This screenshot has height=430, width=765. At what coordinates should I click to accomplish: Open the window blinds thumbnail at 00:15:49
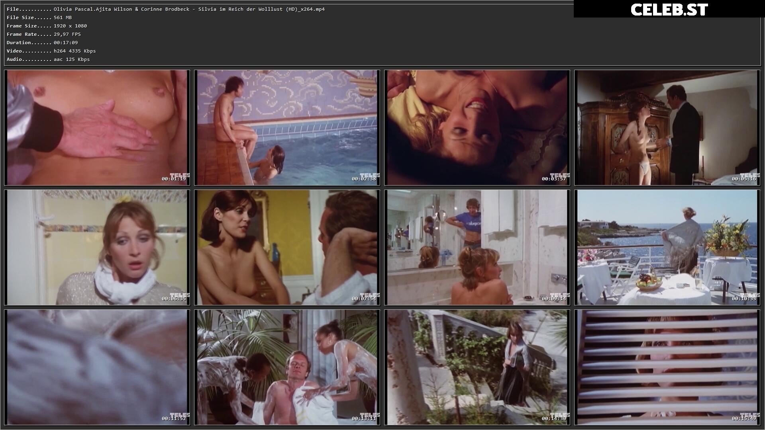pos(667,367)
